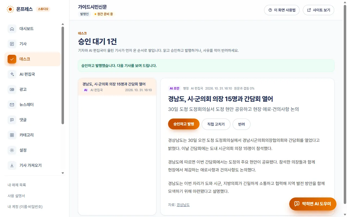Click the AI 초안 tag on the article
347x217 pixels.
(175, 88)
